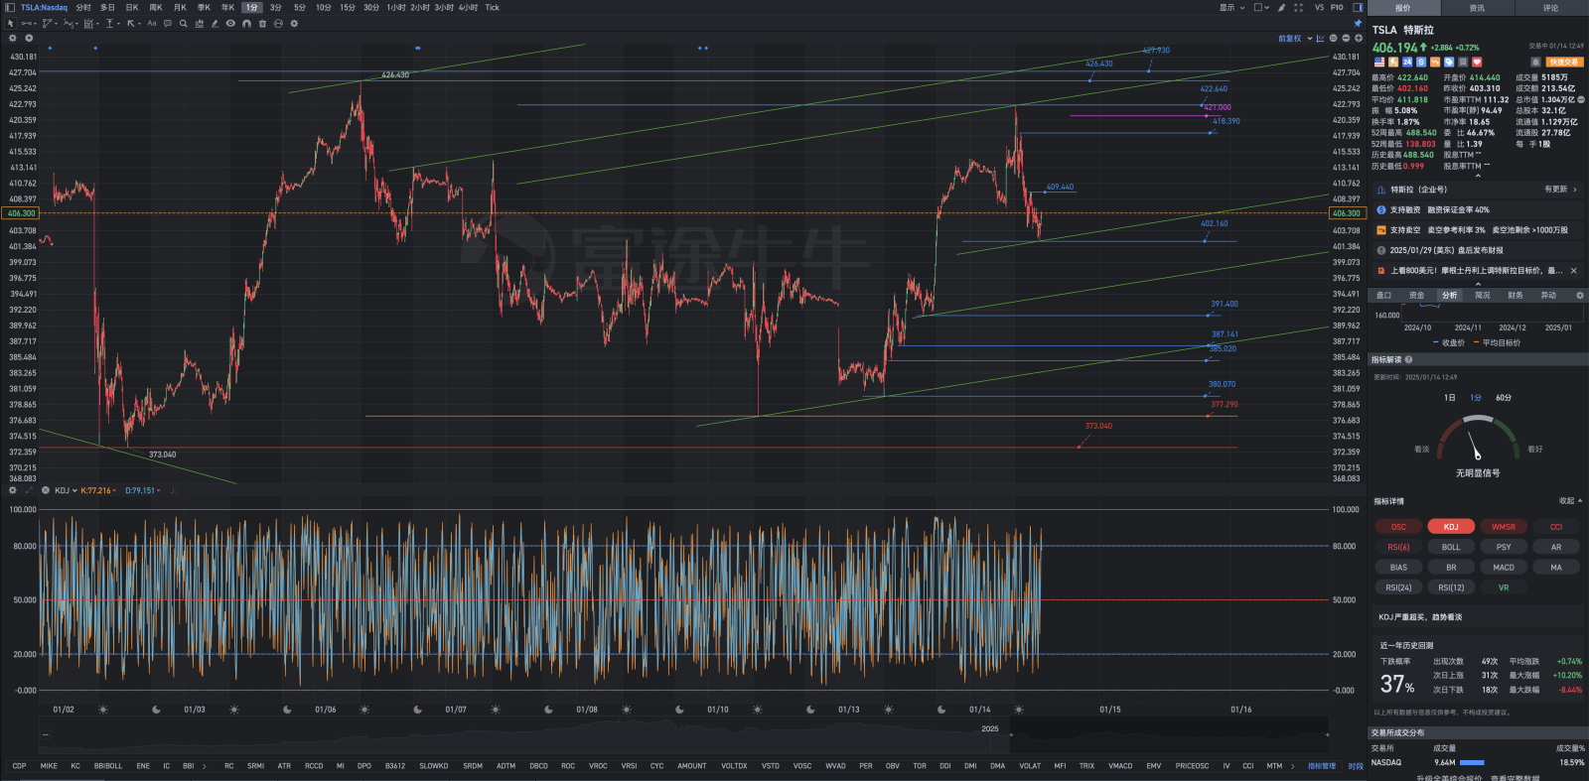Click the US flag market icon

coord(1379,62)
